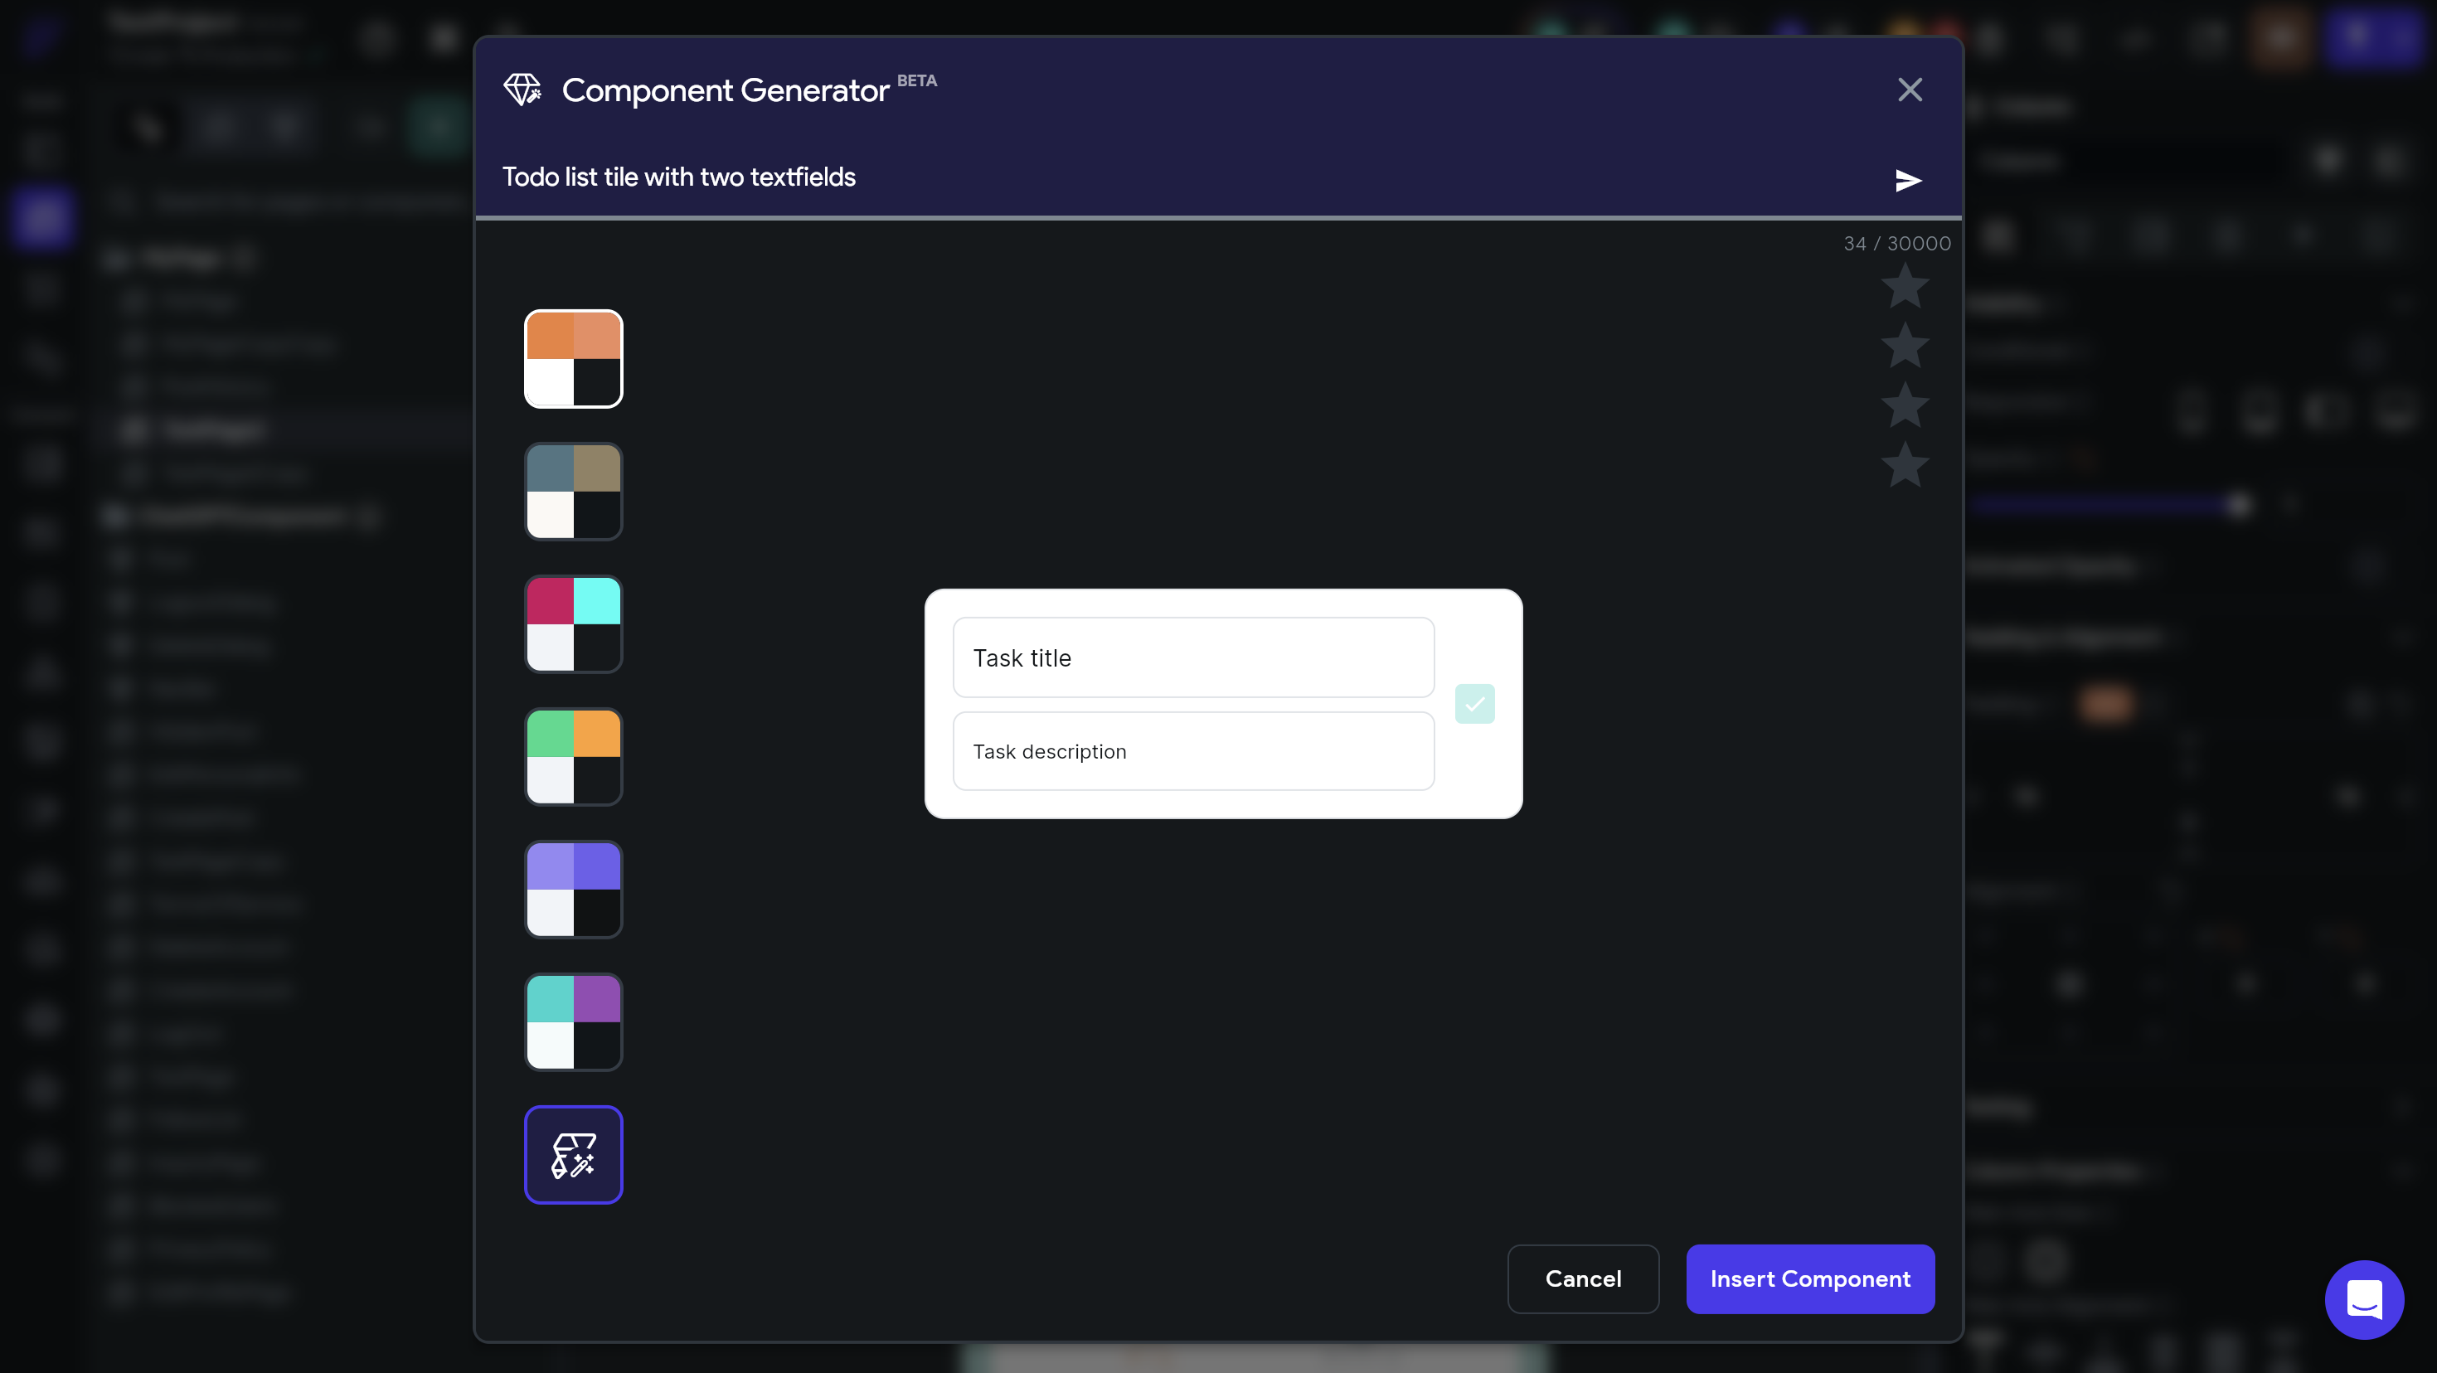Click the Component Generator diamond logo
Screen dimensions: 2437x1373
(522, 90)
